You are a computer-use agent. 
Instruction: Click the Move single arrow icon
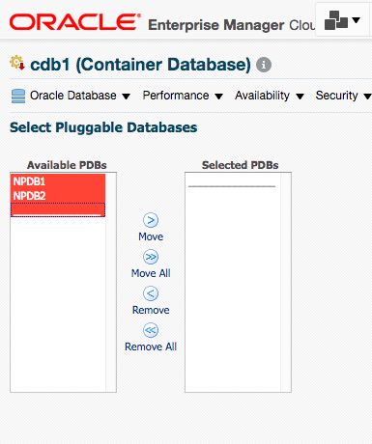151,221
